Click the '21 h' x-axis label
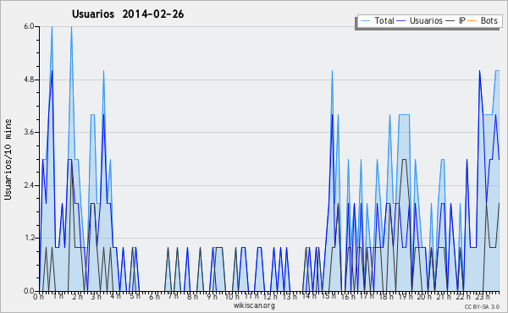508x313 pixels. click(444, 296)
